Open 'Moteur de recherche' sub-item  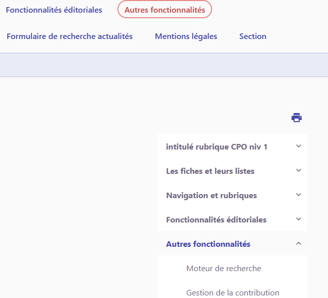click(x=223, y=269)
